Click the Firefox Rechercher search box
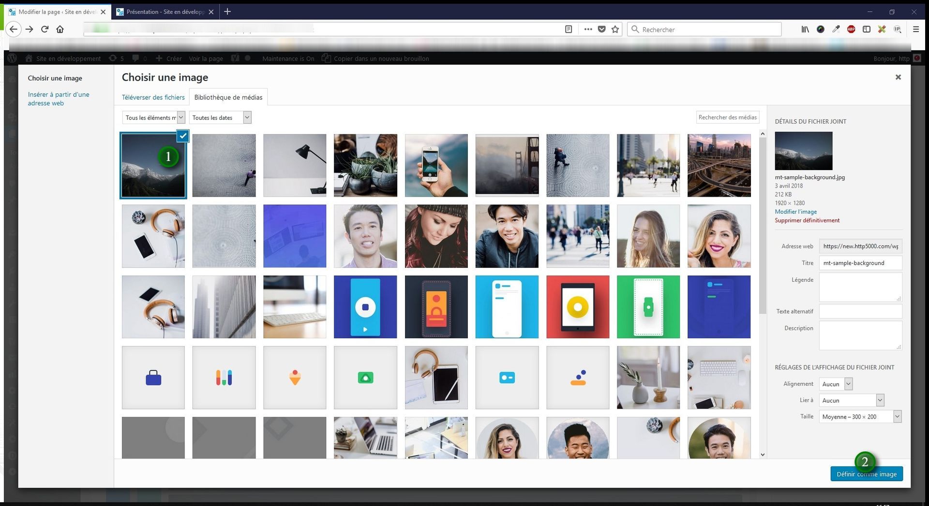The image size is (929, 506). (x=704, y=29)
